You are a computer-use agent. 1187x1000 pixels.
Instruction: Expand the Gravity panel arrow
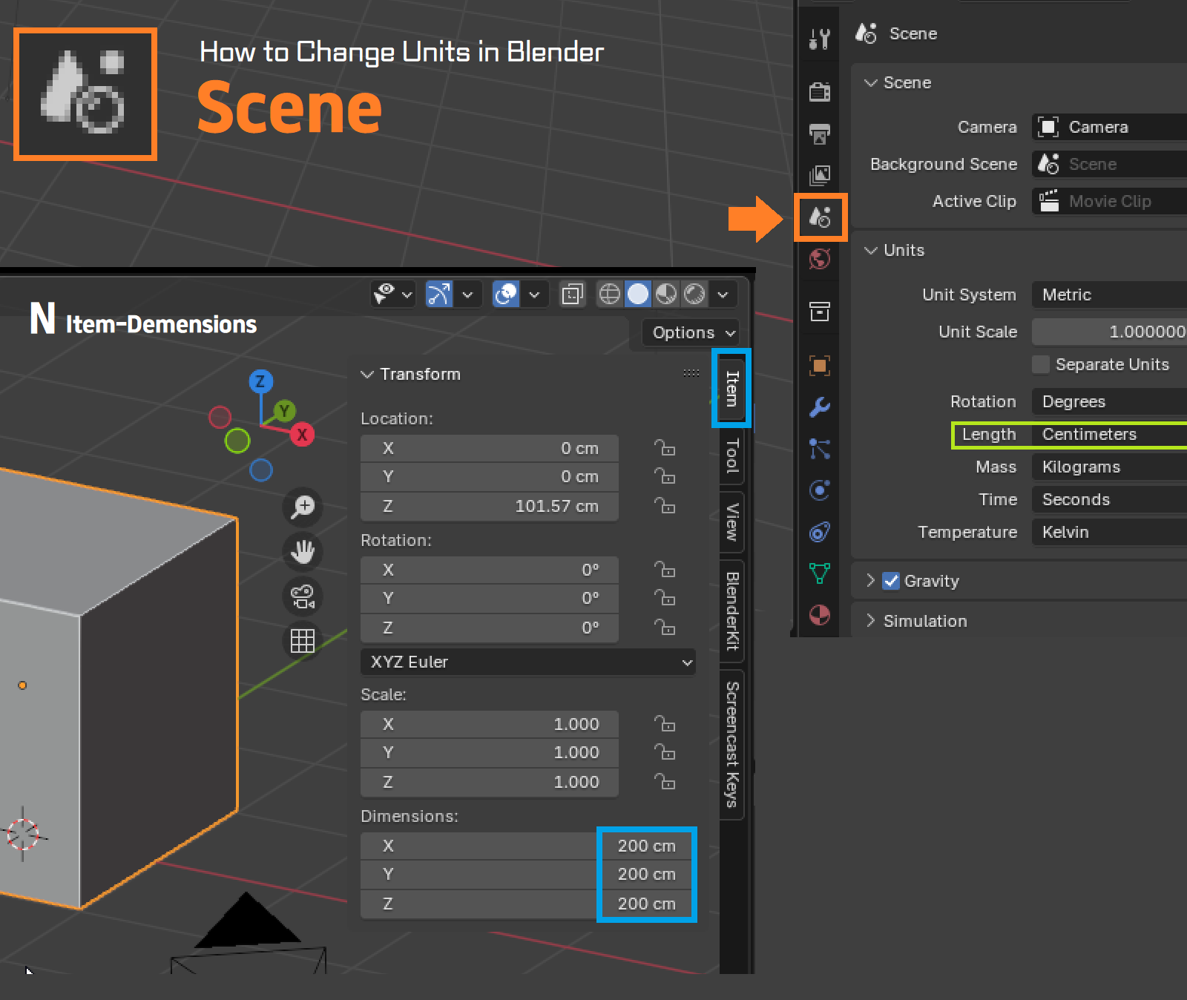[870, 580]
